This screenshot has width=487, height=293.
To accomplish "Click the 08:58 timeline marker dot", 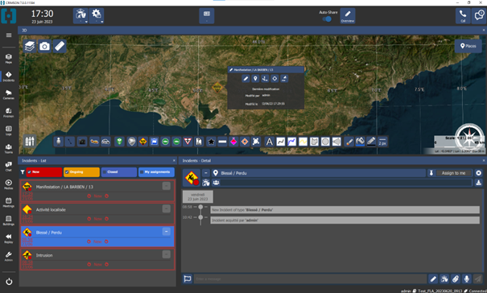I will (x=200, y=207).
